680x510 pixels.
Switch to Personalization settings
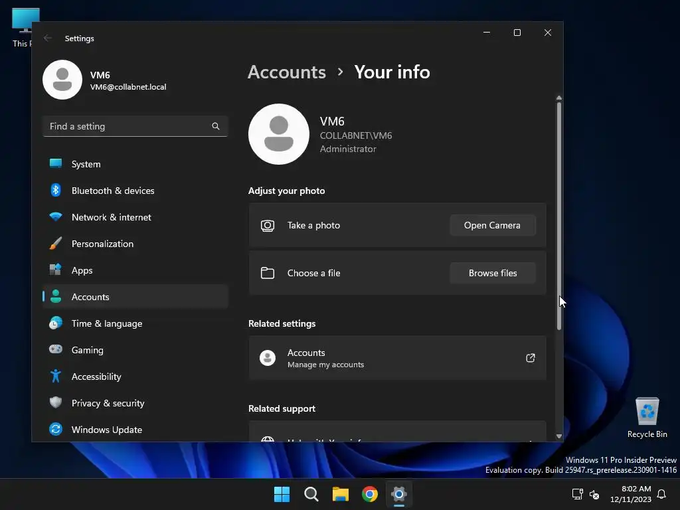(102, 244)
